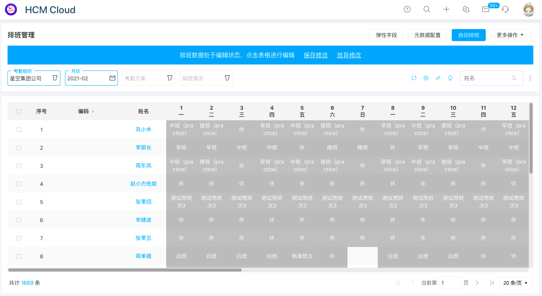Go to next page arrow
This screenshot has height=296, width=542.
[x=477, y=283]
